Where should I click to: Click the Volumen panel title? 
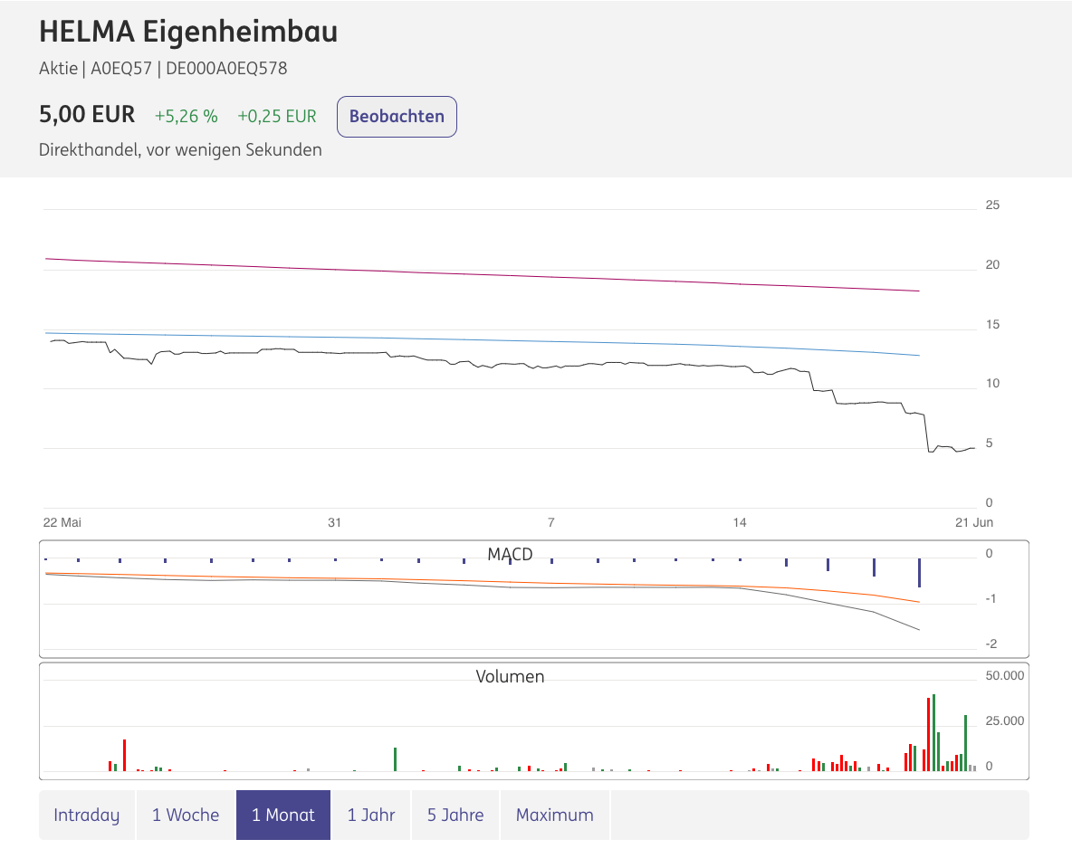[x=510, y=676]
